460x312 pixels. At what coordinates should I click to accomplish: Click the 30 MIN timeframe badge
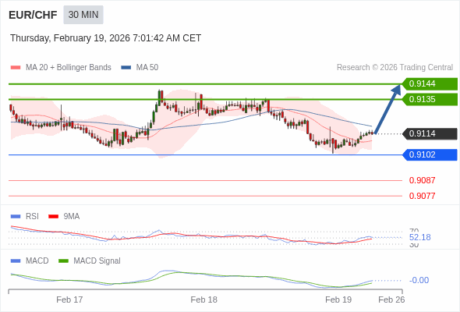tap(83, 15)
